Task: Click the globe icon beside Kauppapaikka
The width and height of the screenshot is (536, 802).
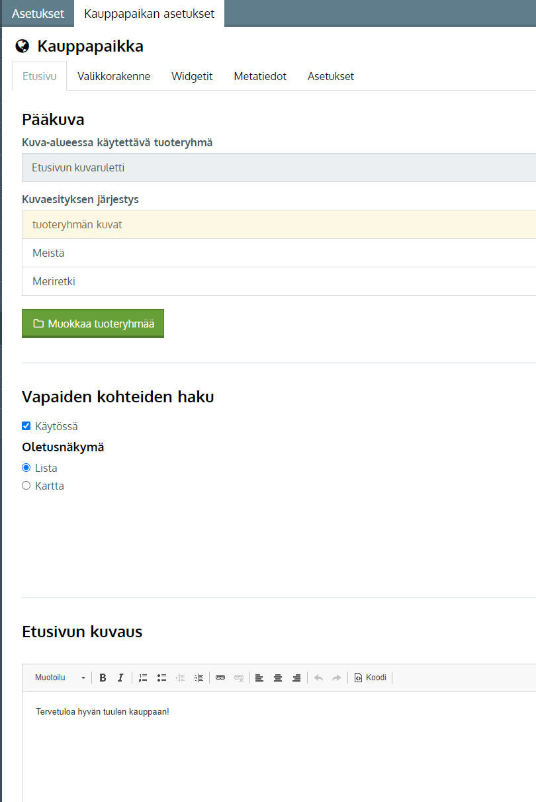Action: tap(22, 46)
